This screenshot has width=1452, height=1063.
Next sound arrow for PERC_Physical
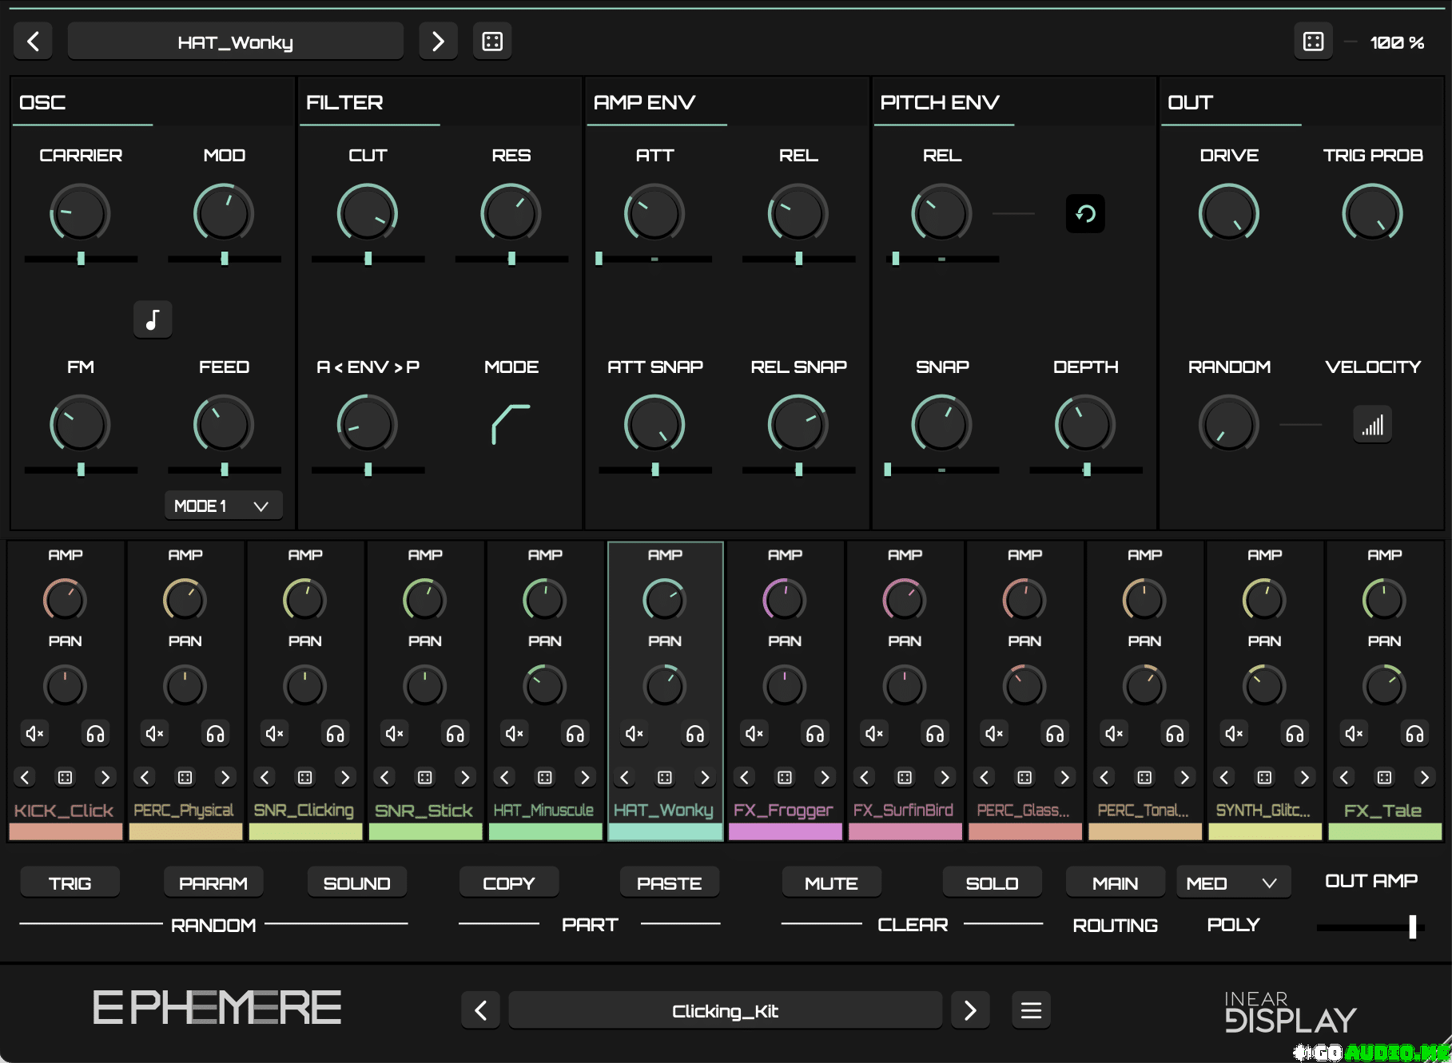225,777
